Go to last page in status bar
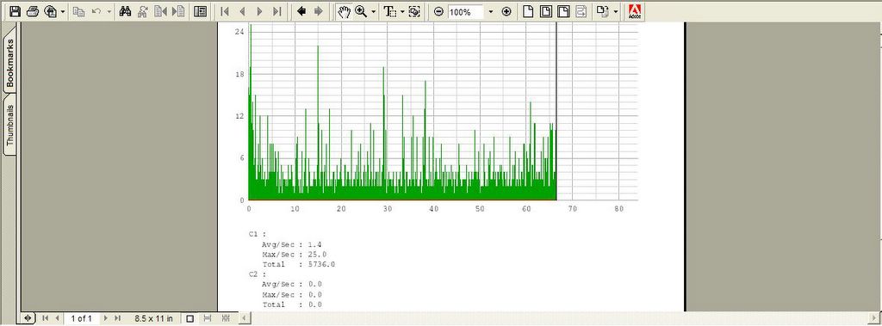 117,318
